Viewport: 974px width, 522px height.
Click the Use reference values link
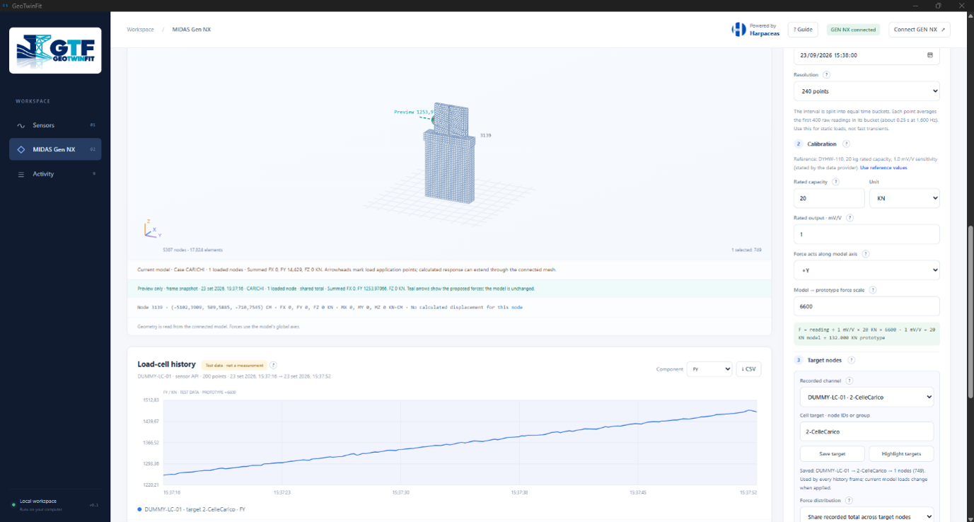[x=883, y=168]
